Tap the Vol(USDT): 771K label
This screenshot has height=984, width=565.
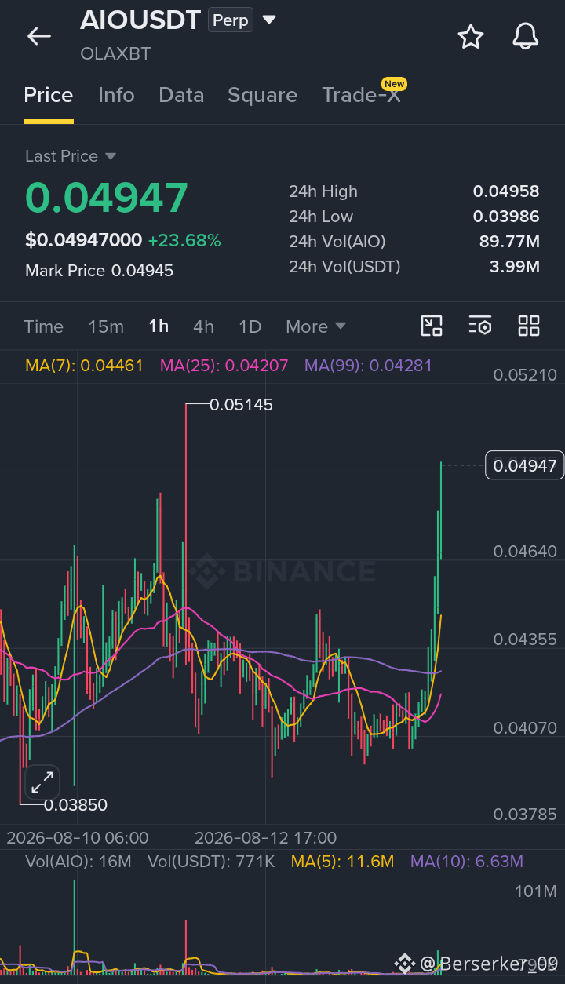211,862
